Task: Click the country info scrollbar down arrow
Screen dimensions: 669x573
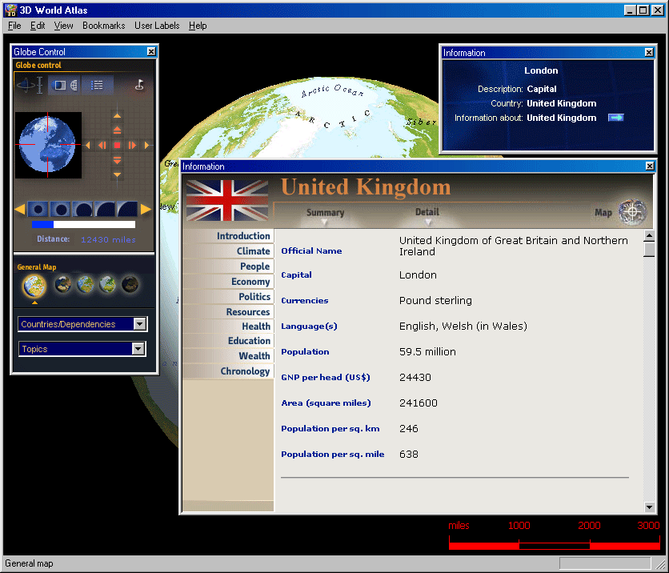Action: tap(649, 507)
